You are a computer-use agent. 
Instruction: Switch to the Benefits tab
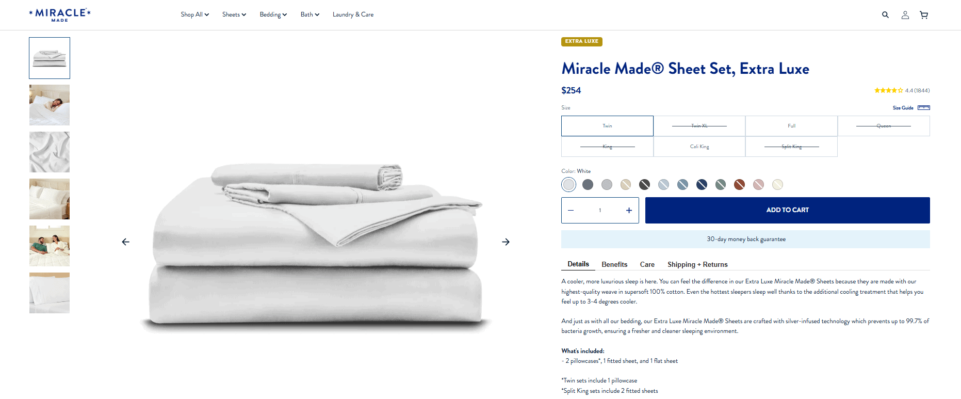click(614, 264)
